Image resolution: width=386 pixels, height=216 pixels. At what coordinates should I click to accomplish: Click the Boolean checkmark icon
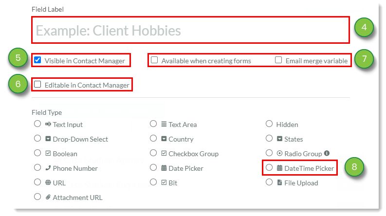[48, 153]
